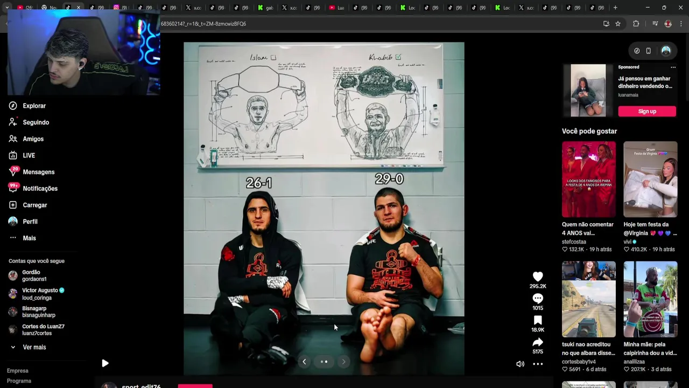Open the cortesbabytv4 GTA video thumbnail
689x388 pixels.
coord(589,299)
